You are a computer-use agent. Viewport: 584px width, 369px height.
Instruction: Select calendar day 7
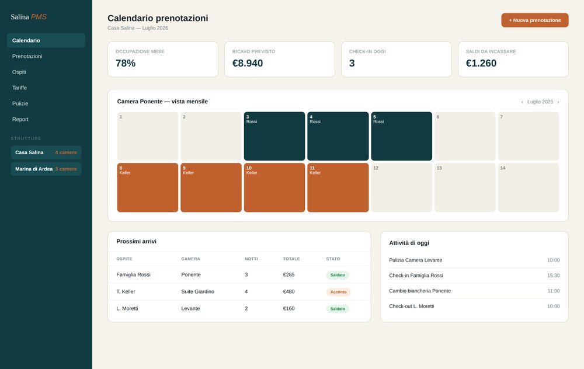click(x=529, y=136)
